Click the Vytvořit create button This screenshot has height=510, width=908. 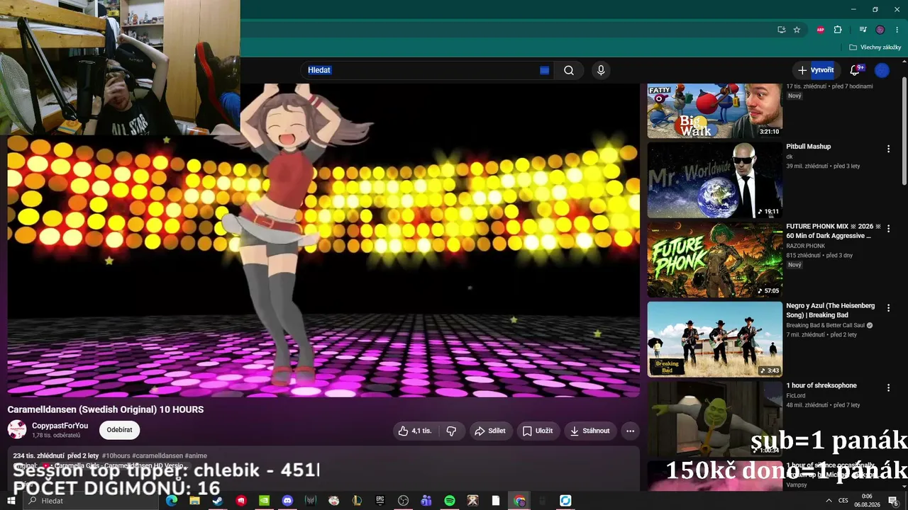pos(816,70)
